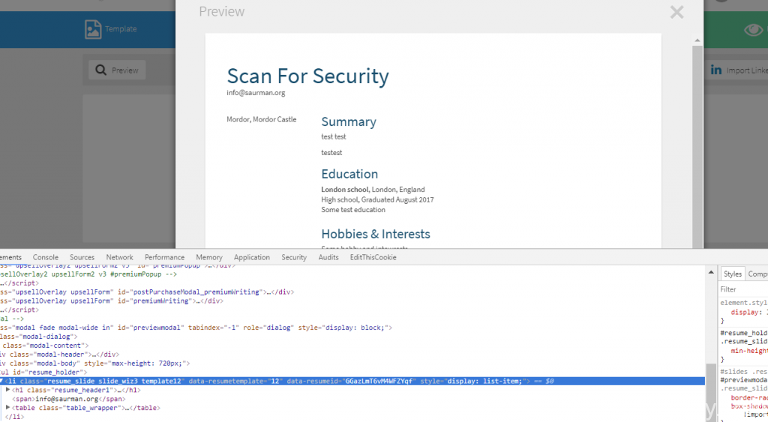Select the Styles pane tab

pos(732,274)
